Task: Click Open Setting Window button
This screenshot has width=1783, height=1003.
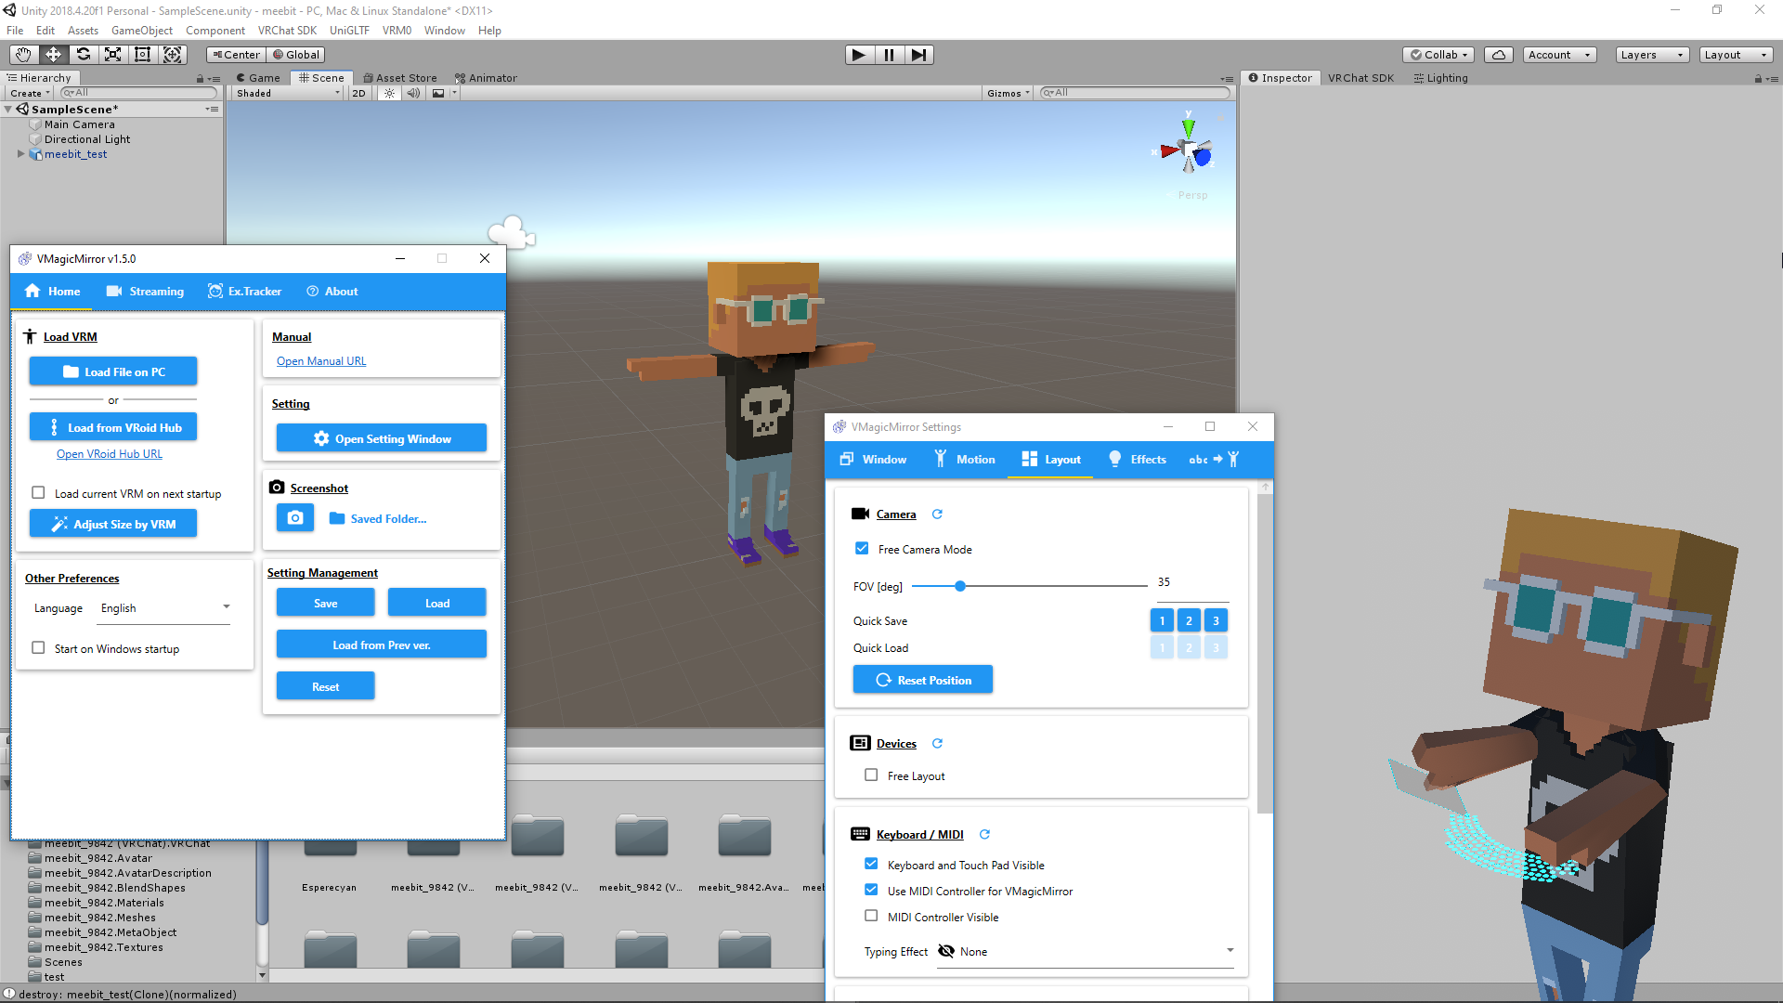Action: [x=382, y=438]
